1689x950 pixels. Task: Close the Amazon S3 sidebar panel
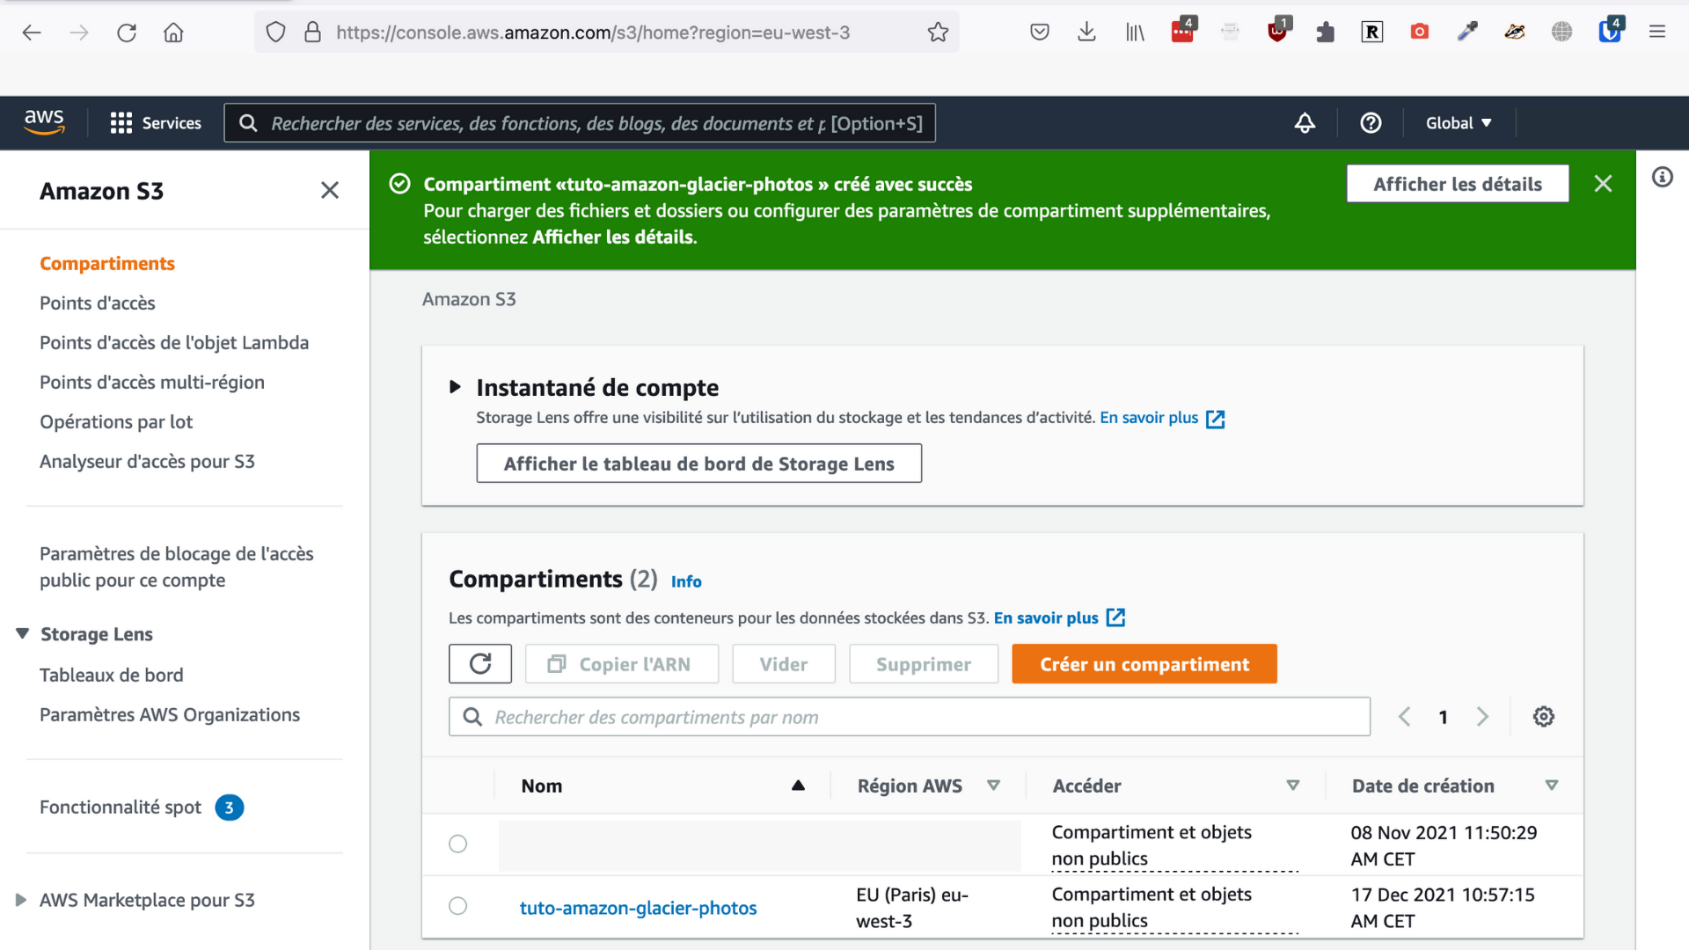coord(330,191)
